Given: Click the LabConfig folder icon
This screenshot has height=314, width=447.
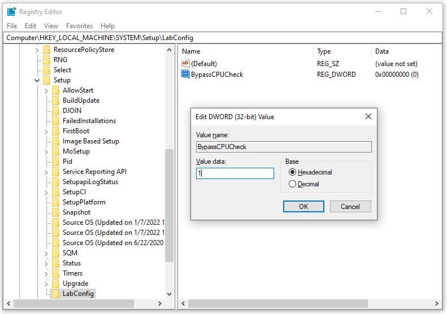Looking at the screenshot, I should pos(56,294).
